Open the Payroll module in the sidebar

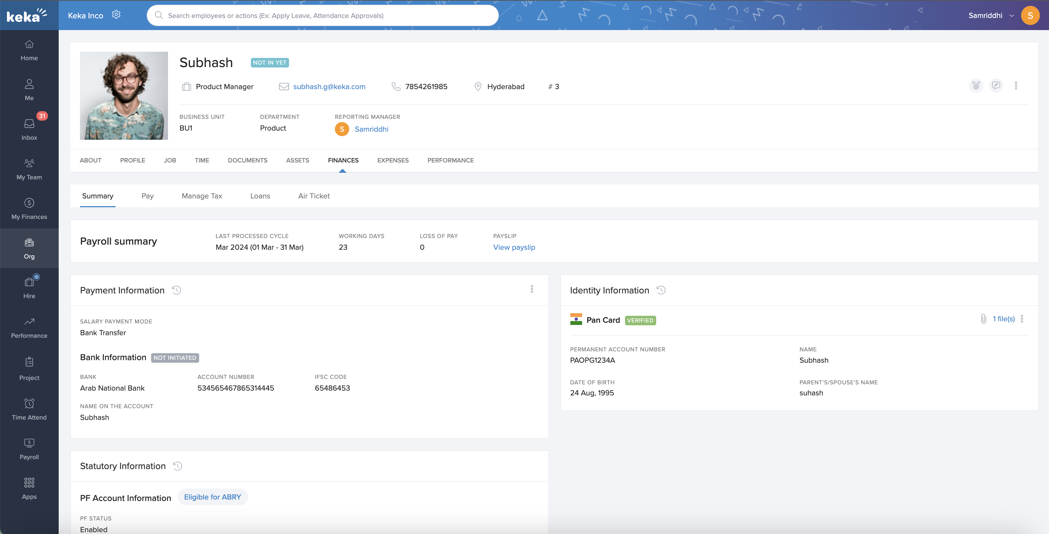click(29, 449)
